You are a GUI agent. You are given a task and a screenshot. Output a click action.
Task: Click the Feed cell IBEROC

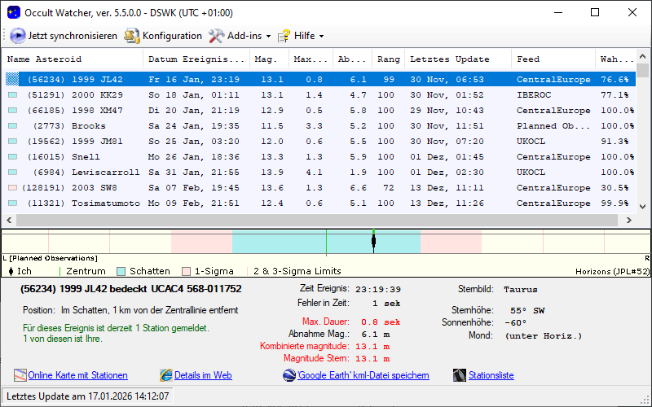tap(534, 94)
